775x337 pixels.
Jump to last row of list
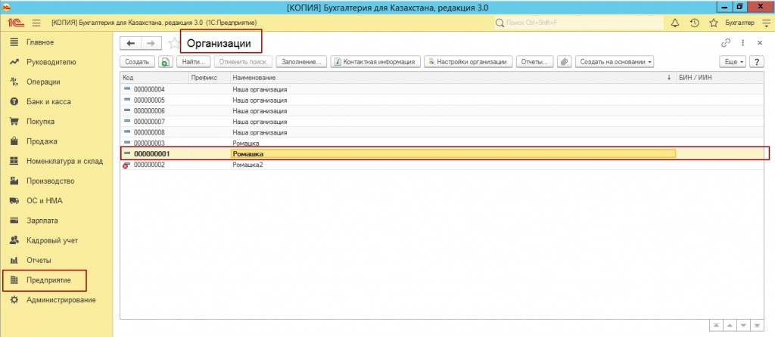757,326
